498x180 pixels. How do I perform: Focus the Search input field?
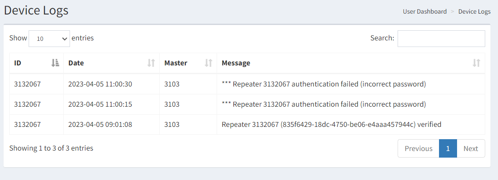click(x=441, y=39)
